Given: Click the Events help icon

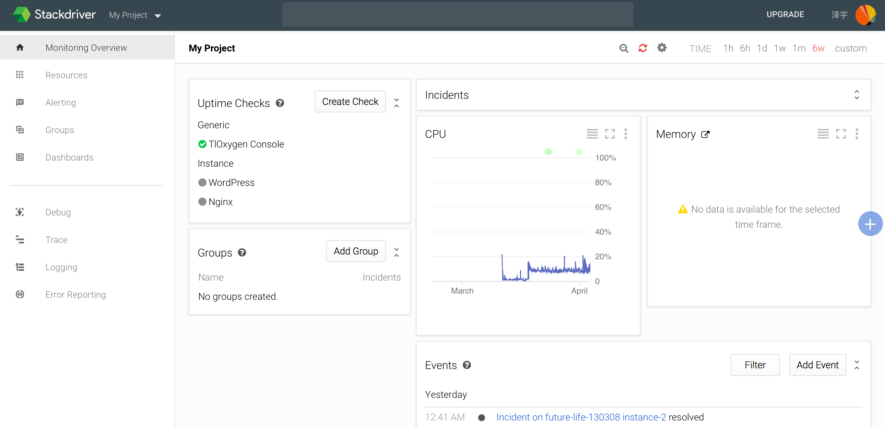Looking at the screenshot, I should 467,365.
